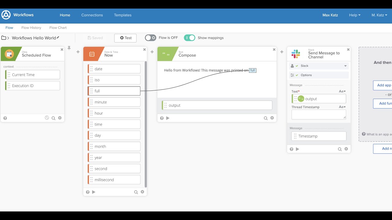The width and height of the screenshot is (392, 220).
Task: Open help icon on the Compose card
Action: (x=162, y=118)
